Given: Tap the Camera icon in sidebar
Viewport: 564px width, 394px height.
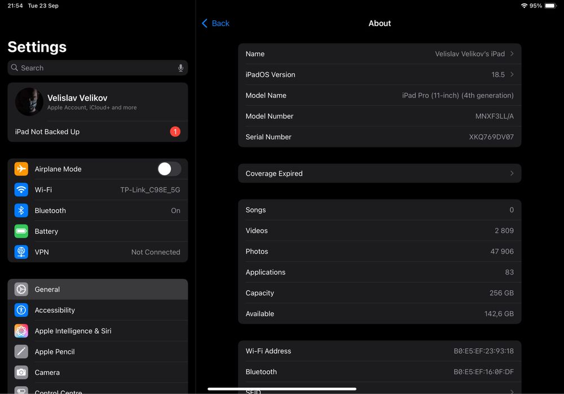Looking at the screenshot, I should (x=21, y=373).
